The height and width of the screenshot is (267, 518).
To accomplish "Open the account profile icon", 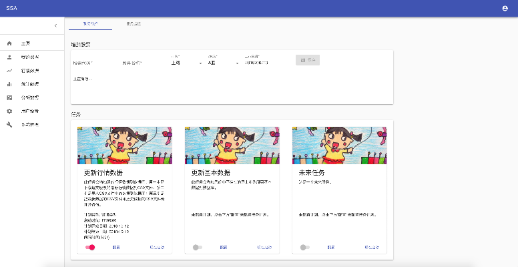I will [505, 8].
